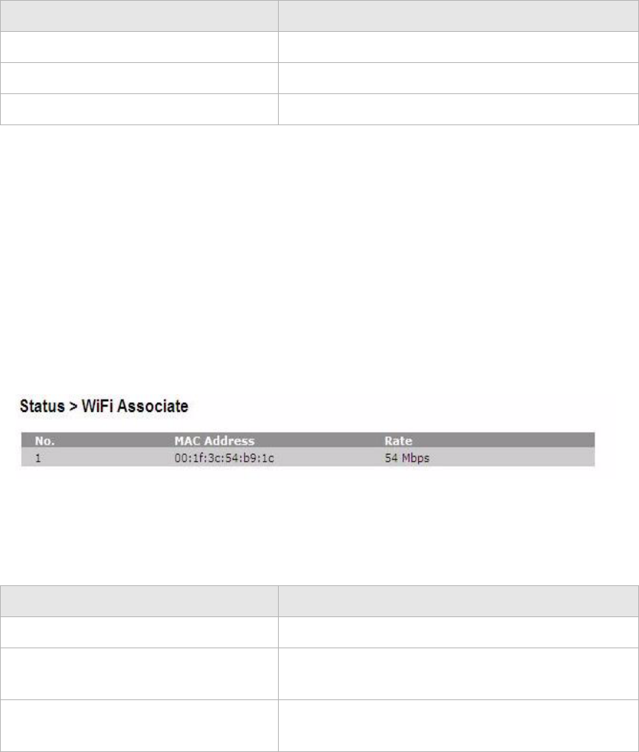Click bottom table gray header left cell

click(139, 601)
